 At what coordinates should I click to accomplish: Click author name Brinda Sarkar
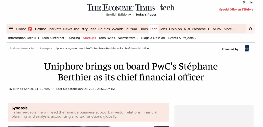pyautogui.click(x=21, y=89)
